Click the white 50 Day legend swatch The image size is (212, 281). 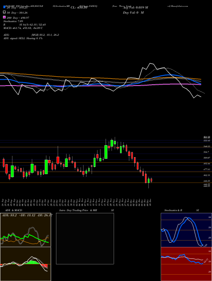(x=5, y=12)
